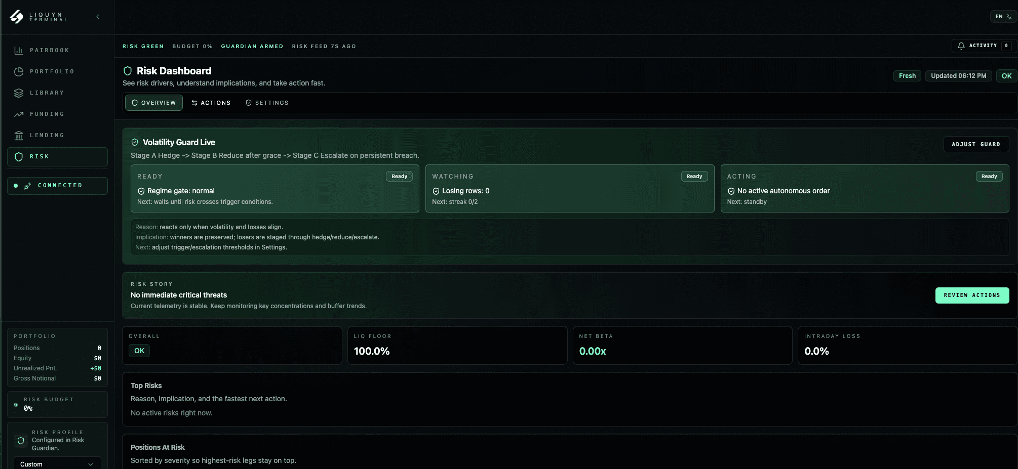
Task: Toggle the Connected wallet status
Action: coord(57,186)
